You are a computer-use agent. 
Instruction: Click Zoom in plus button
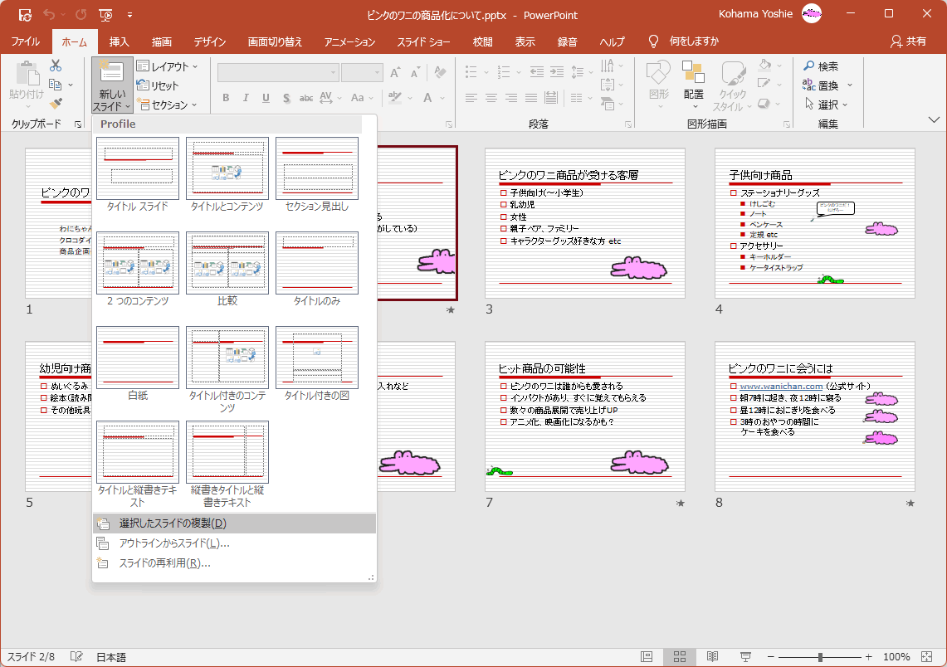pyautogui.click(x=868, y=657)
